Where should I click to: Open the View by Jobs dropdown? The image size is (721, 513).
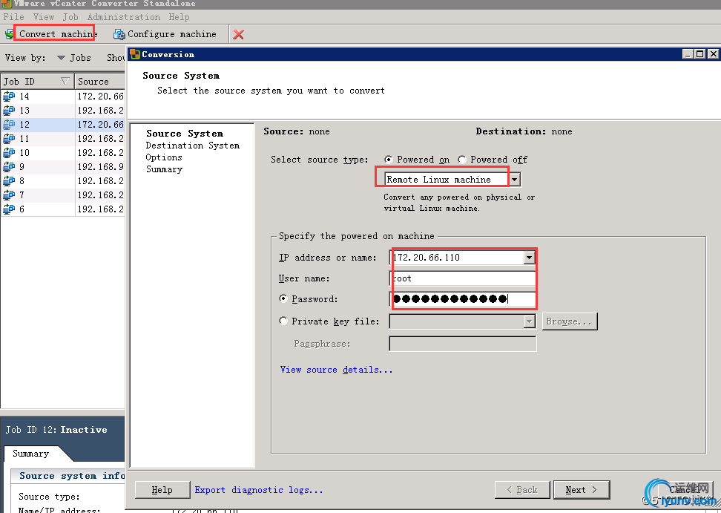coord(73,58)
